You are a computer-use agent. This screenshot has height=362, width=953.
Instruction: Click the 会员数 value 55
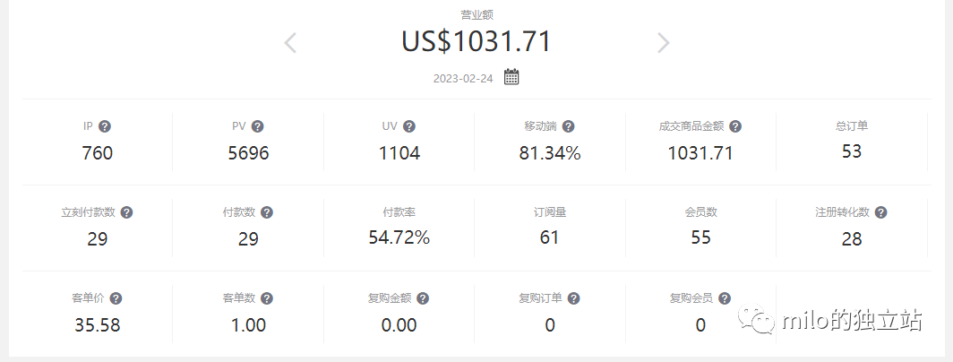coord(700,237)
